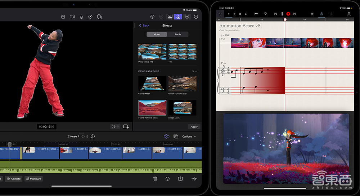
Task: Select the Green Screen Keyer effect thumbnail
Action: [182, 83]
